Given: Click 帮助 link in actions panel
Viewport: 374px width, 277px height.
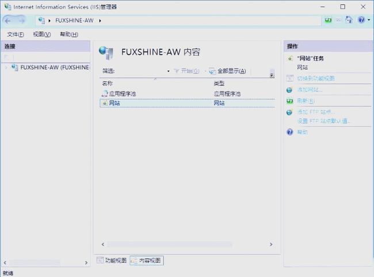Looking at the screenshot, I should tap(303, 132).
